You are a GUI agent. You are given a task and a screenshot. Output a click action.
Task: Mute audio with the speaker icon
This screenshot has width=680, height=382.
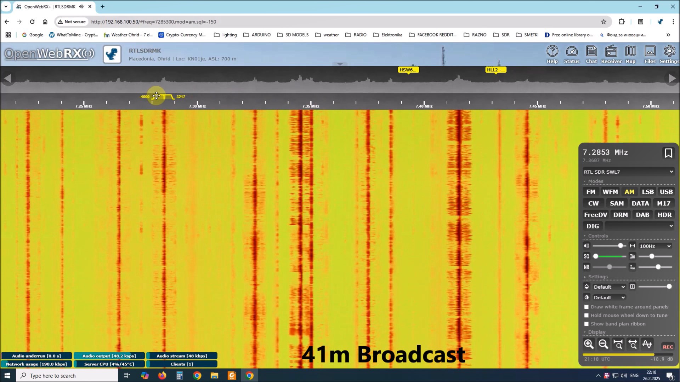[x=586, y=246]
